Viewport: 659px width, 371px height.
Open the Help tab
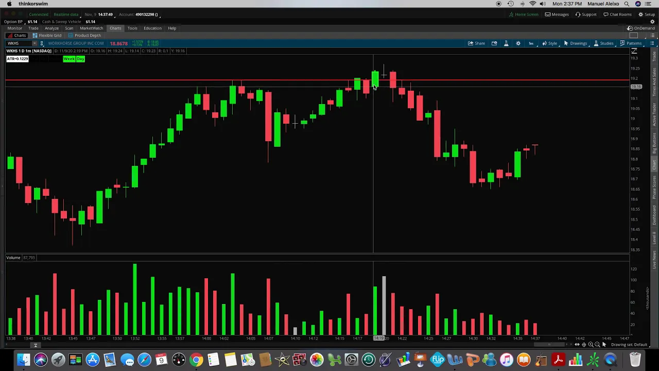pyautogui.click(x=172, y=28)
